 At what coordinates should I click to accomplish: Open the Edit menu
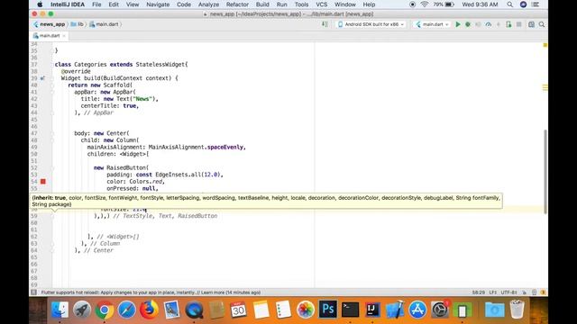114,4
